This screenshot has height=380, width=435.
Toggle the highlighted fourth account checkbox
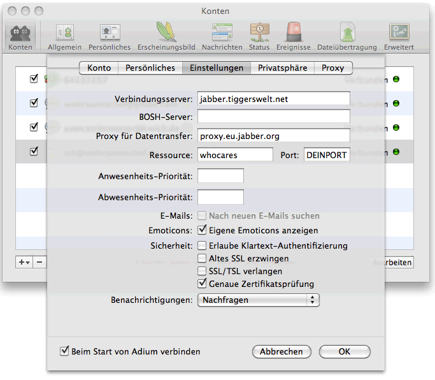(34, 151)
